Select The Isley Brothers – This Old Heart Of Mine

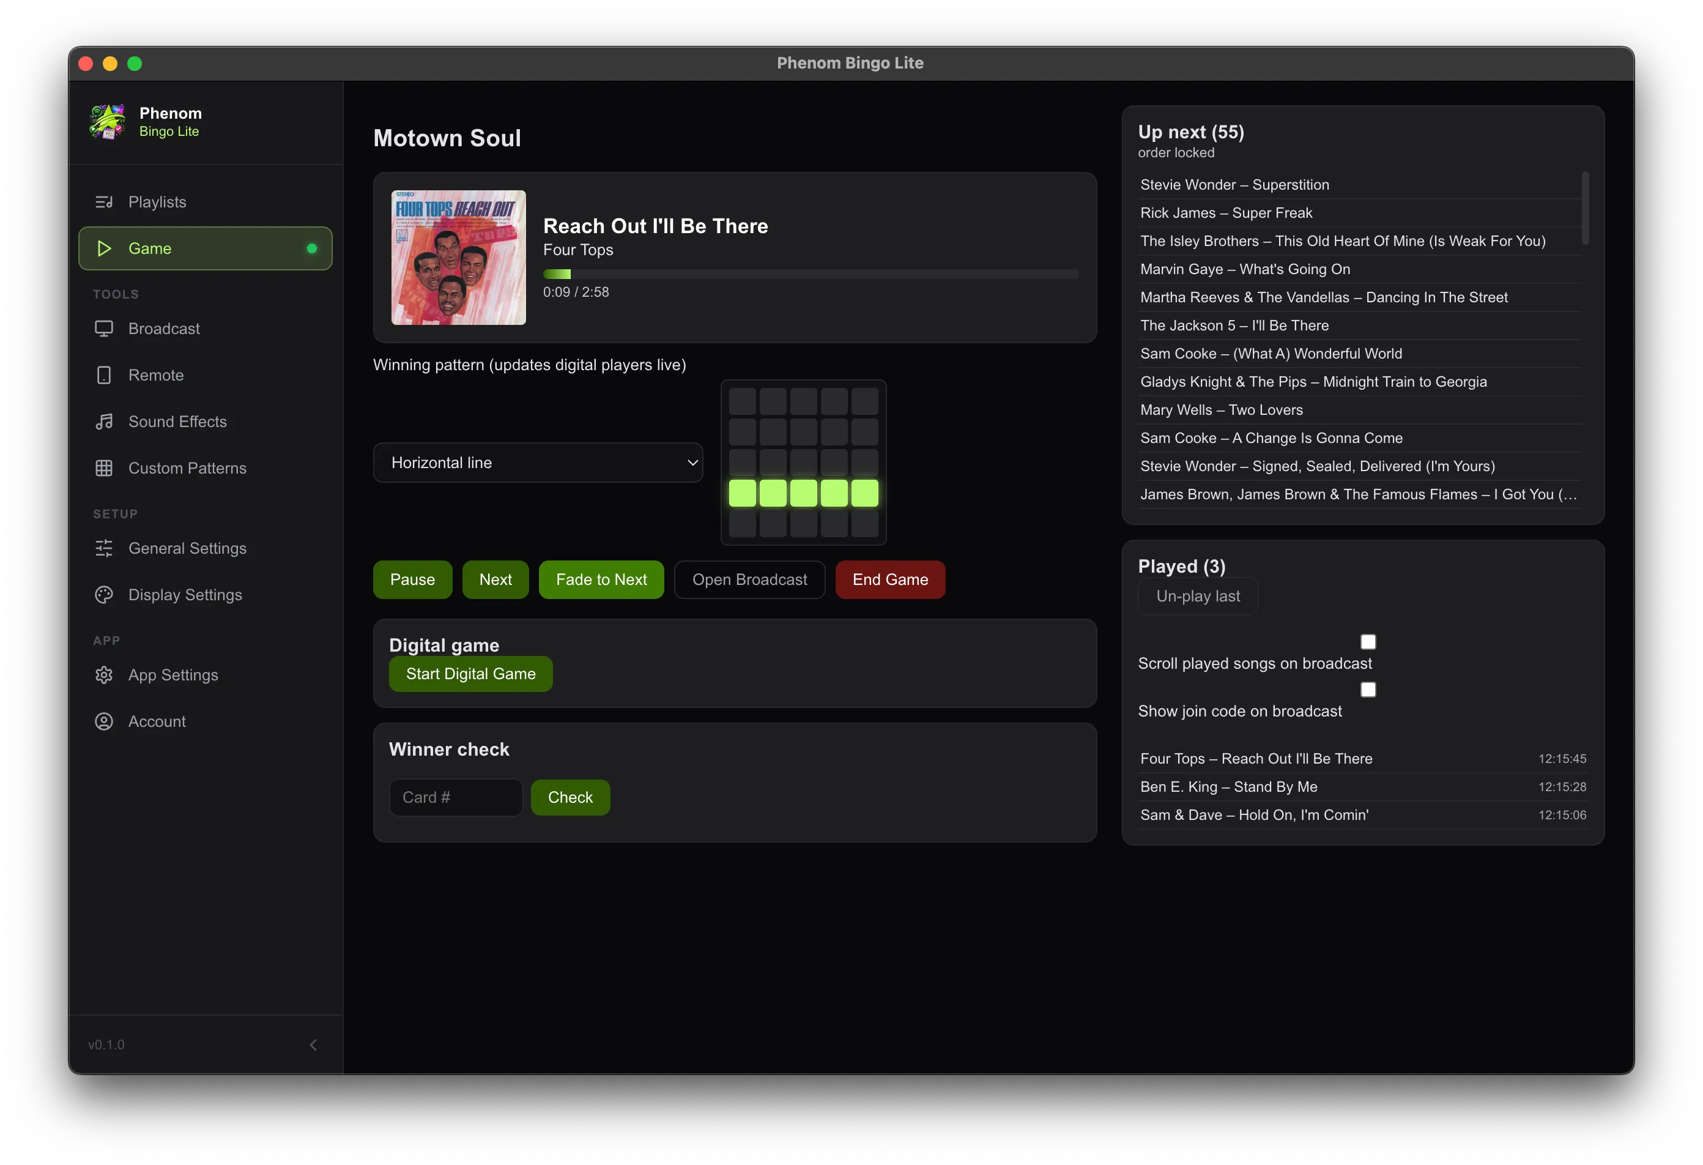coord(1360,241)
